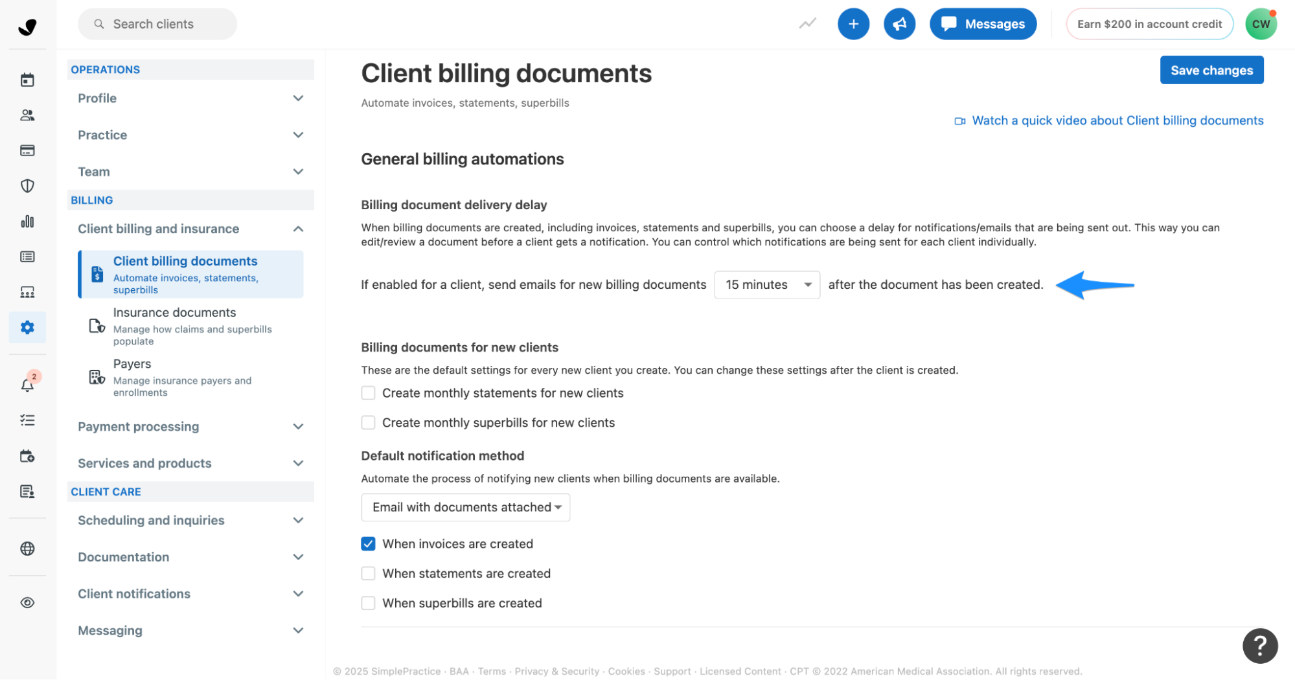Click the globe icon in left rail
Screen dimensions: 1295x680
pos(27,549)
